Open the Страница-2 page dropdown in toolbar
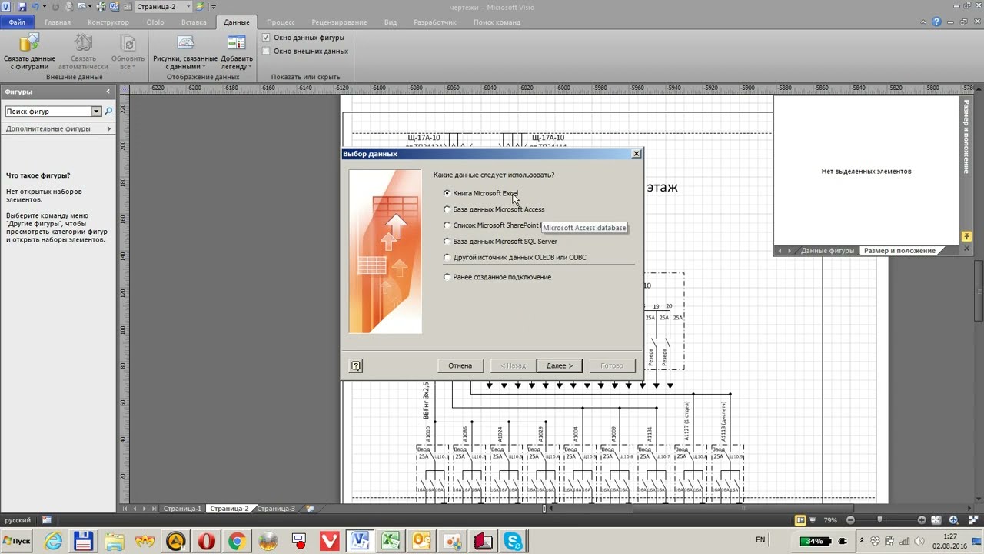 [x=188, y=6]
